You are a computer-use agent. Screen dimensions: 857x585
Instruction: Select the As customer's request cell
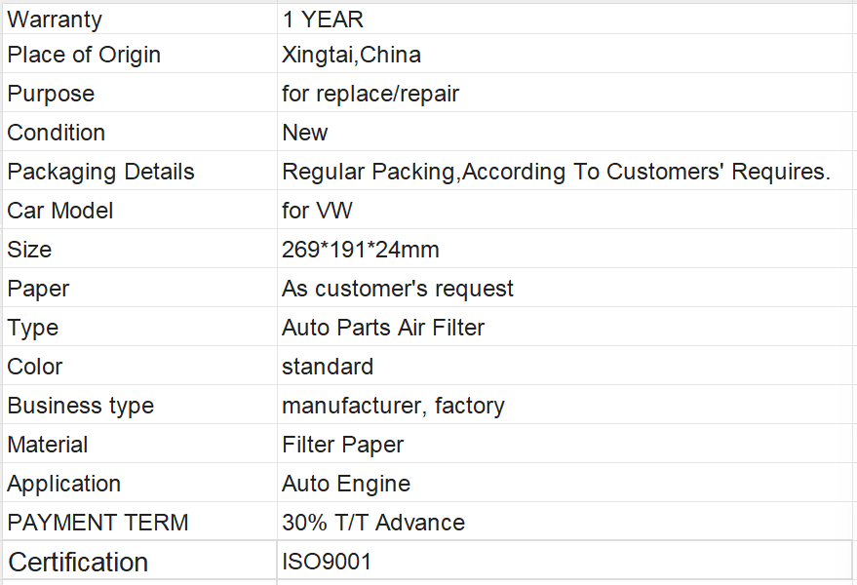[565, 288]
